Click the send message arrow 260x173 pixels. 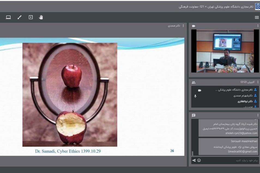[194, 160]
